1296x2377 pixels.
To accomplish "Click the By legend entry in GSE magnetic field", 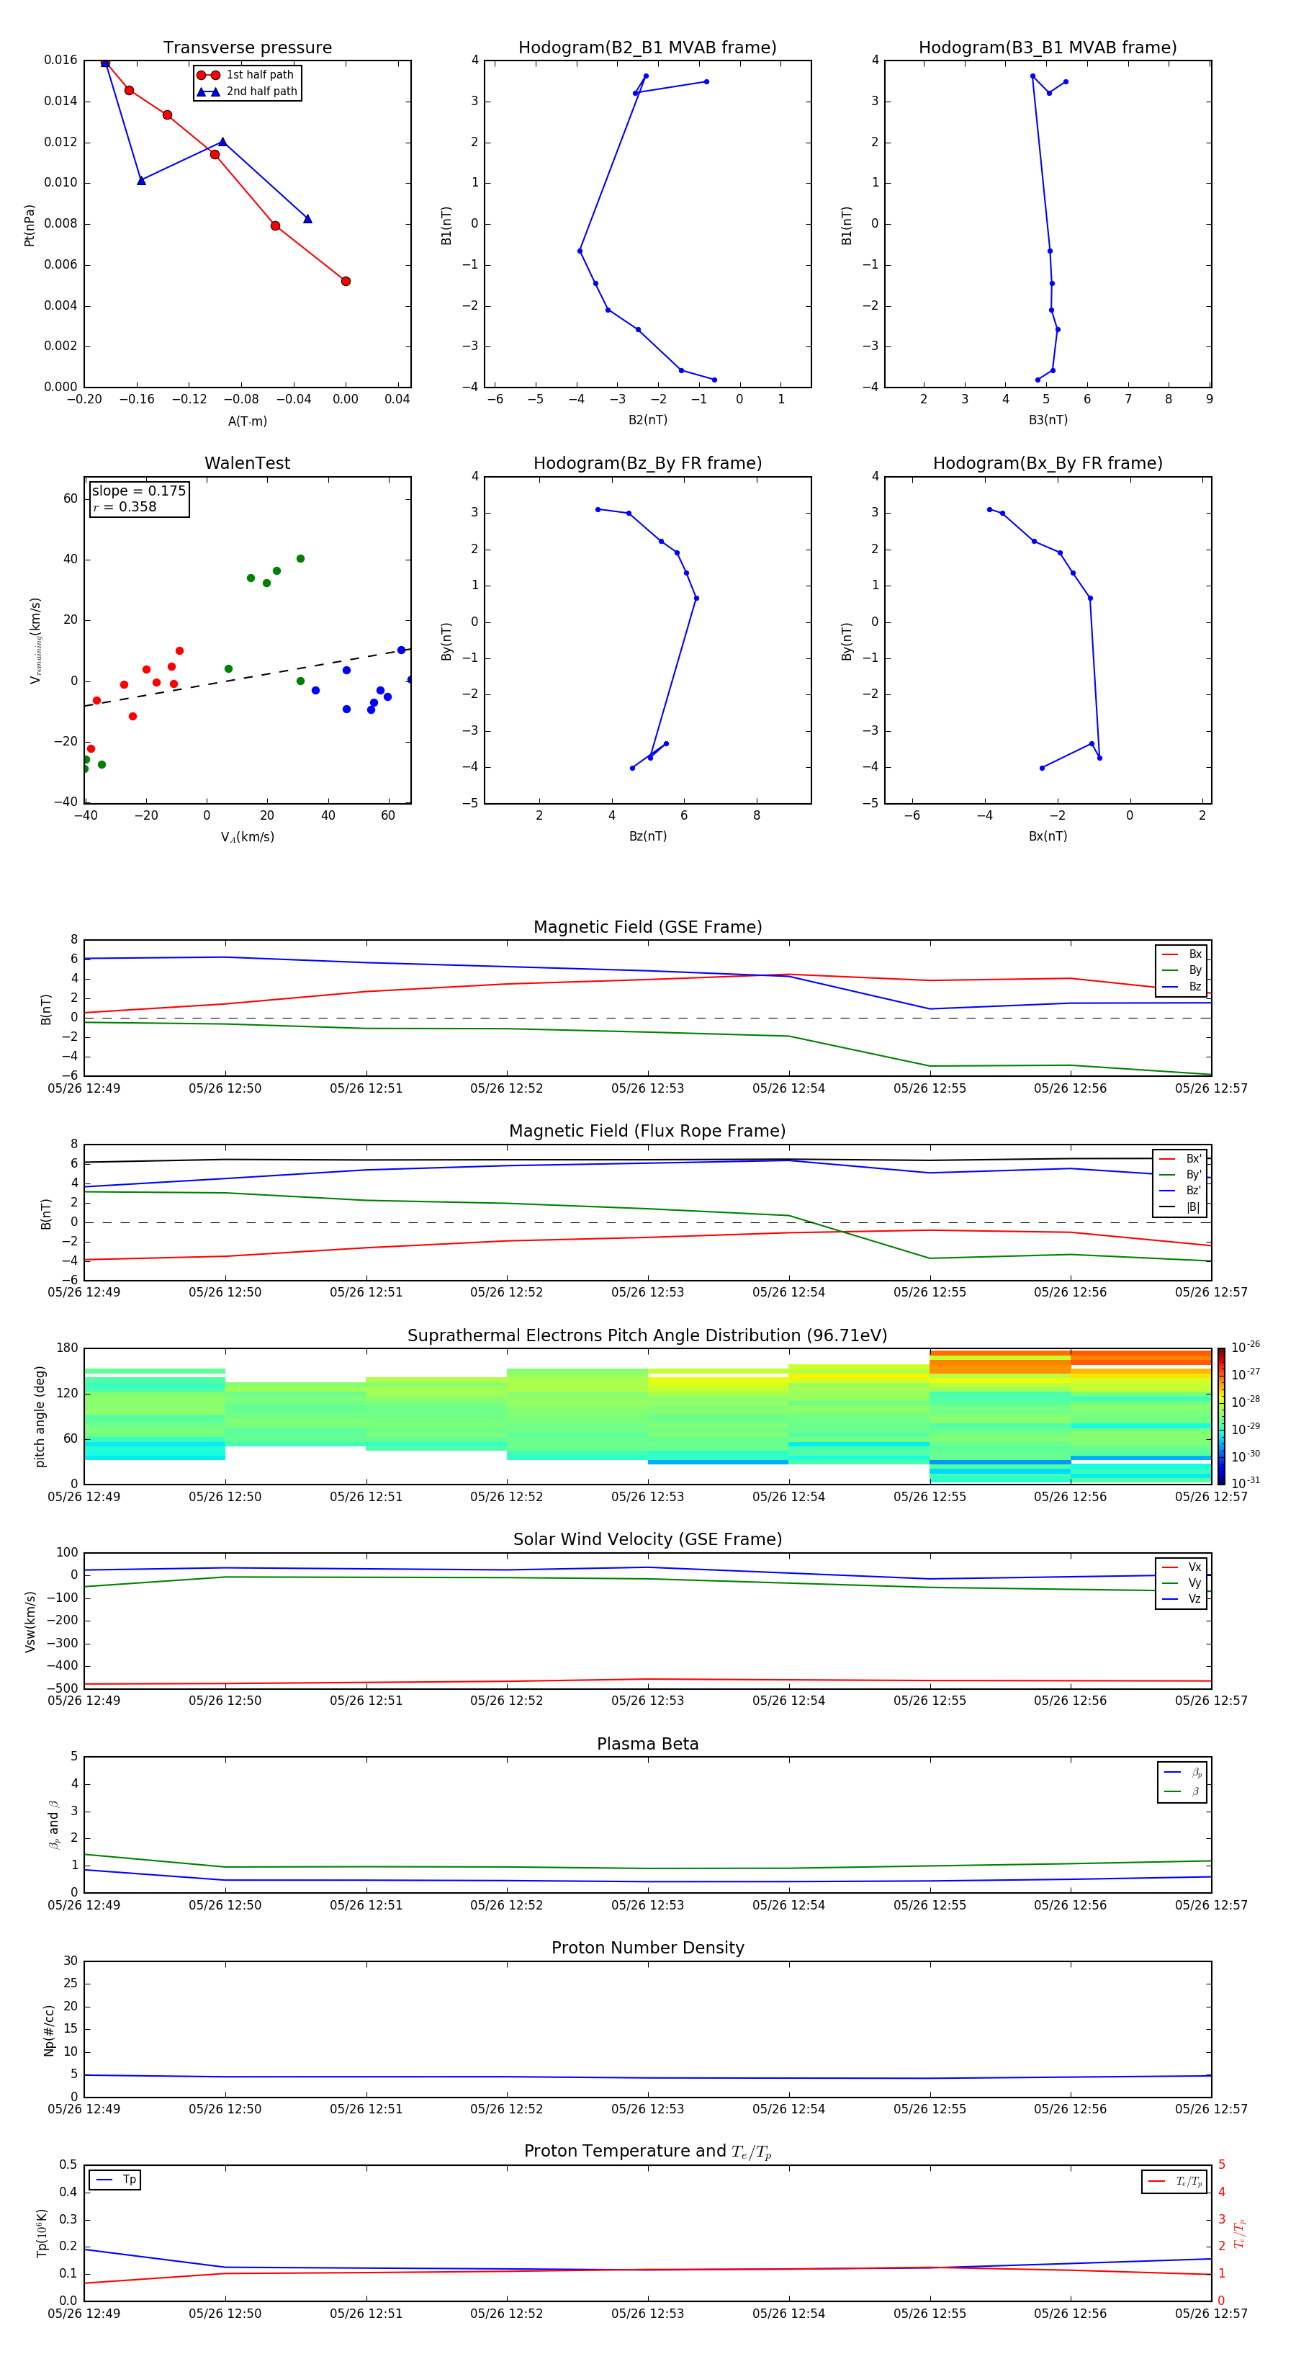I will tap(1182, 970).
